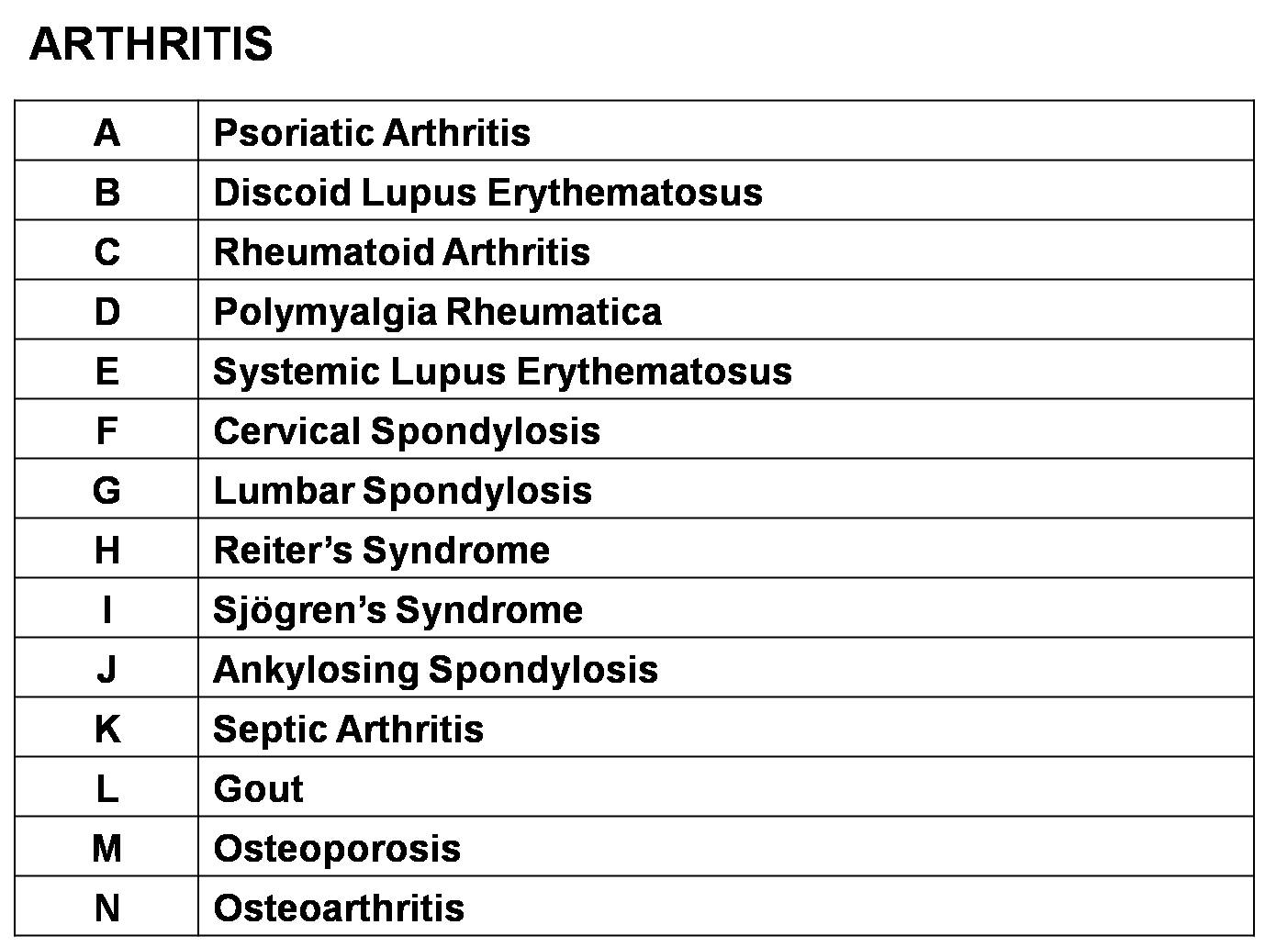This screenshot has height=947, width=1265.
Task: Select Septic Arthritis option
Action: click(x=348, y=729)
